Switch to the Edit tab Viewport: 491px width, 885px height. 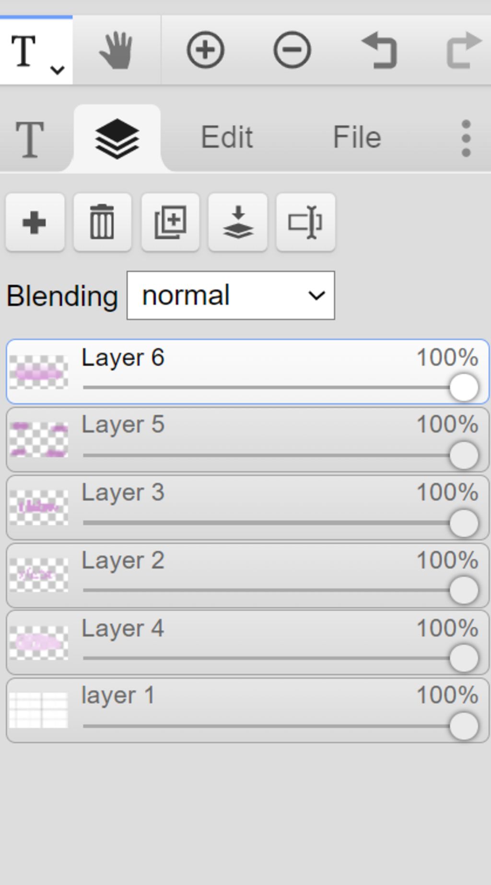[x=226, y=137]
